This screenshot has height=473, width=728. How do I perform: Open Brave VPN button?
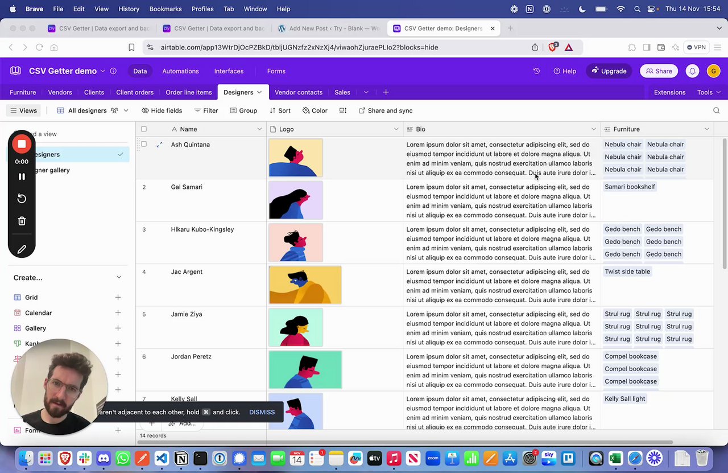tap(696, 47)
